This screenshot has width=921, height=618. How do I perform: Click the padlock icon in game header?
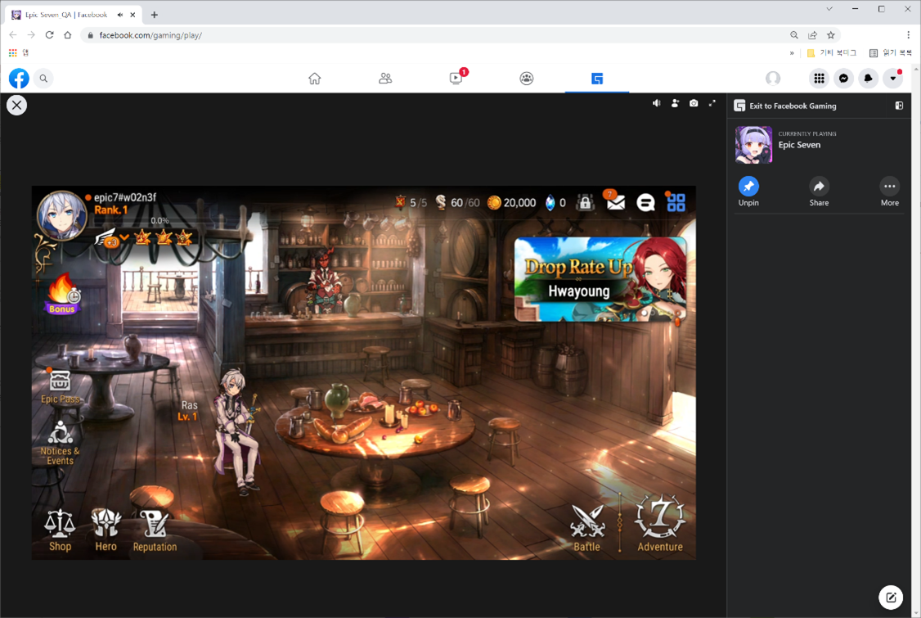[585, 203]
